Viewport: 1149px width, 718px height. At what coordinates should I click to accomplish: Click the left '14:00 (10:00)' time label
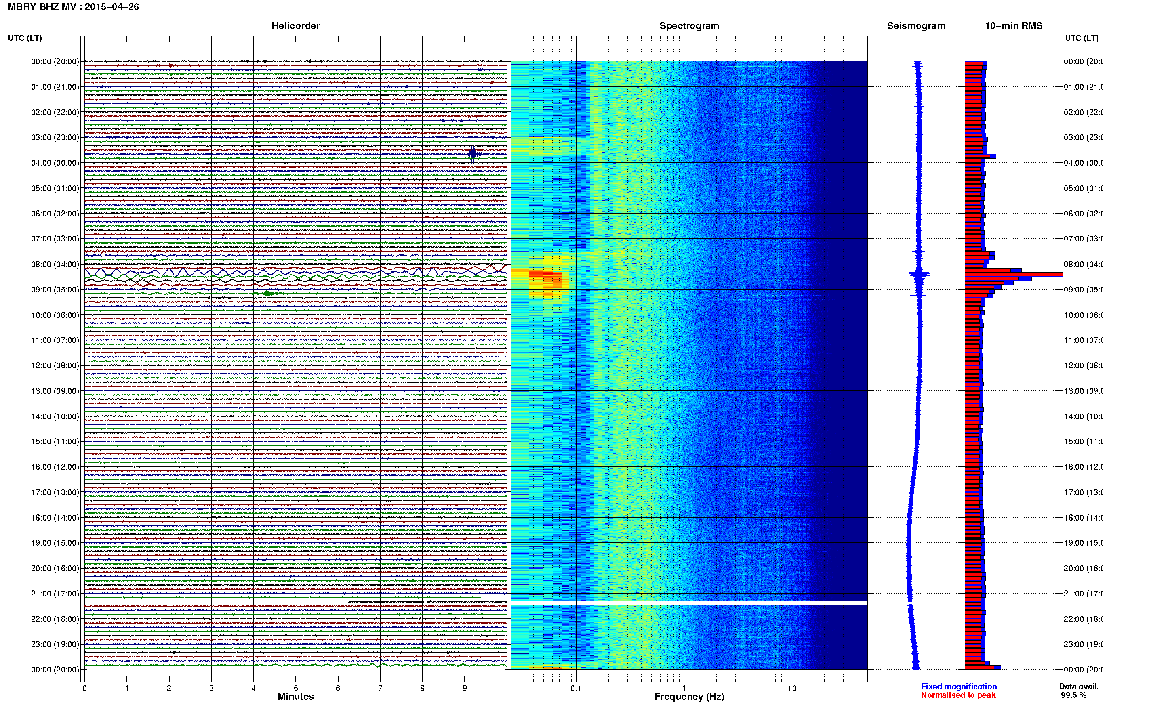(x=55, y=416)
